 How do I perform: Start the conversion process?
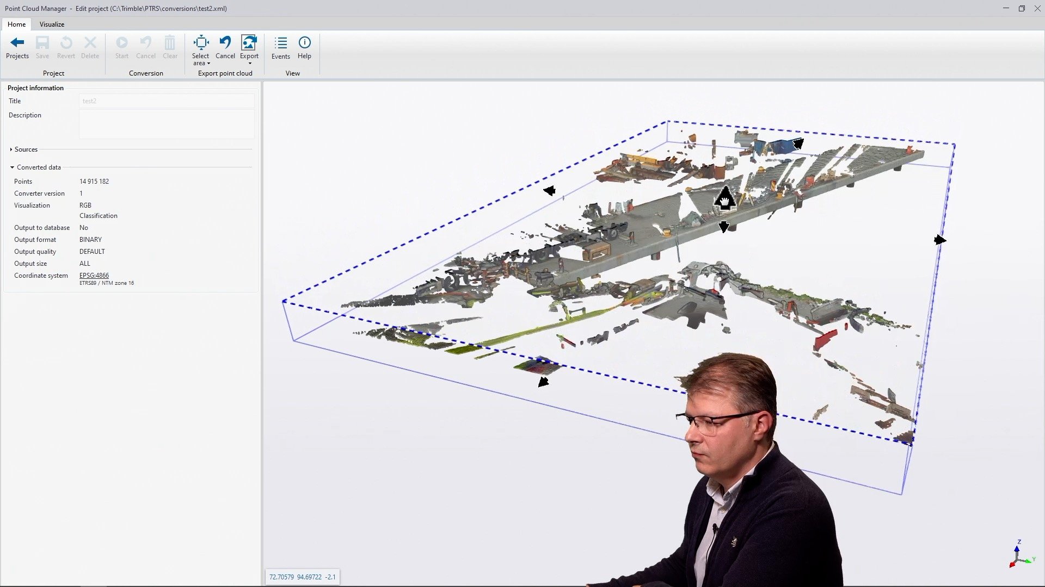121,42
